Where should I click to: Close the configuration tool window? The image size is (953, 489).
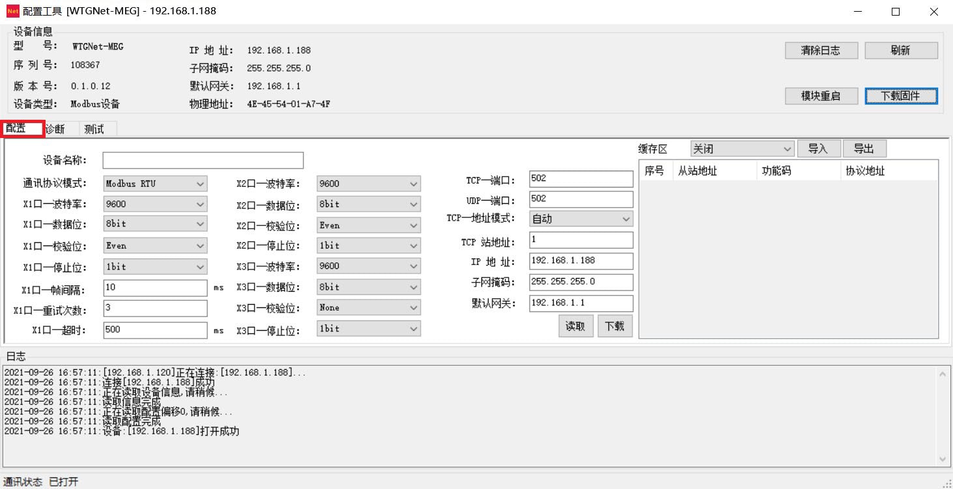[933, 11]
